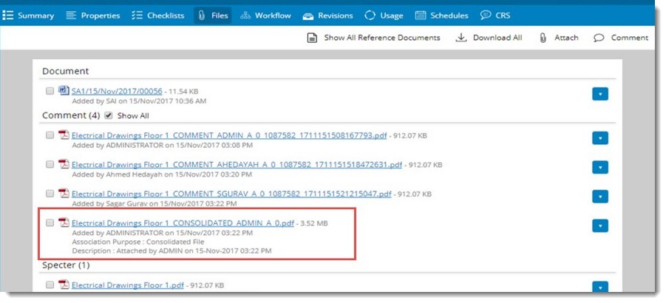The width and height of the screenshot is (666, 303).
Task: Tick checkbox for SA1/15/Nov/2017/00056 document
Action: pos(50,90)
